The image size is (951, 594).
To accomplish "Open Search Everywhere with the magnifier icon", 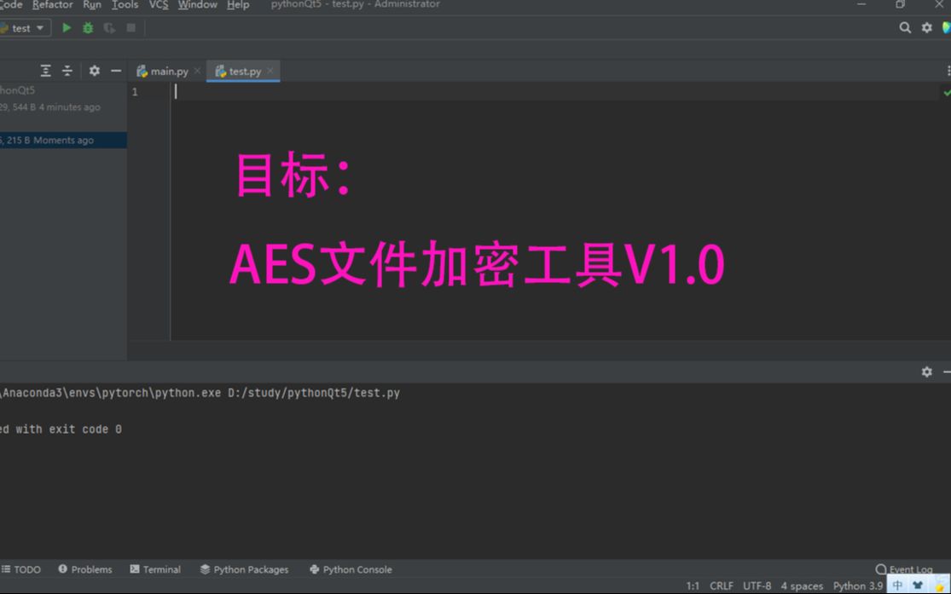I will [904, 27].
